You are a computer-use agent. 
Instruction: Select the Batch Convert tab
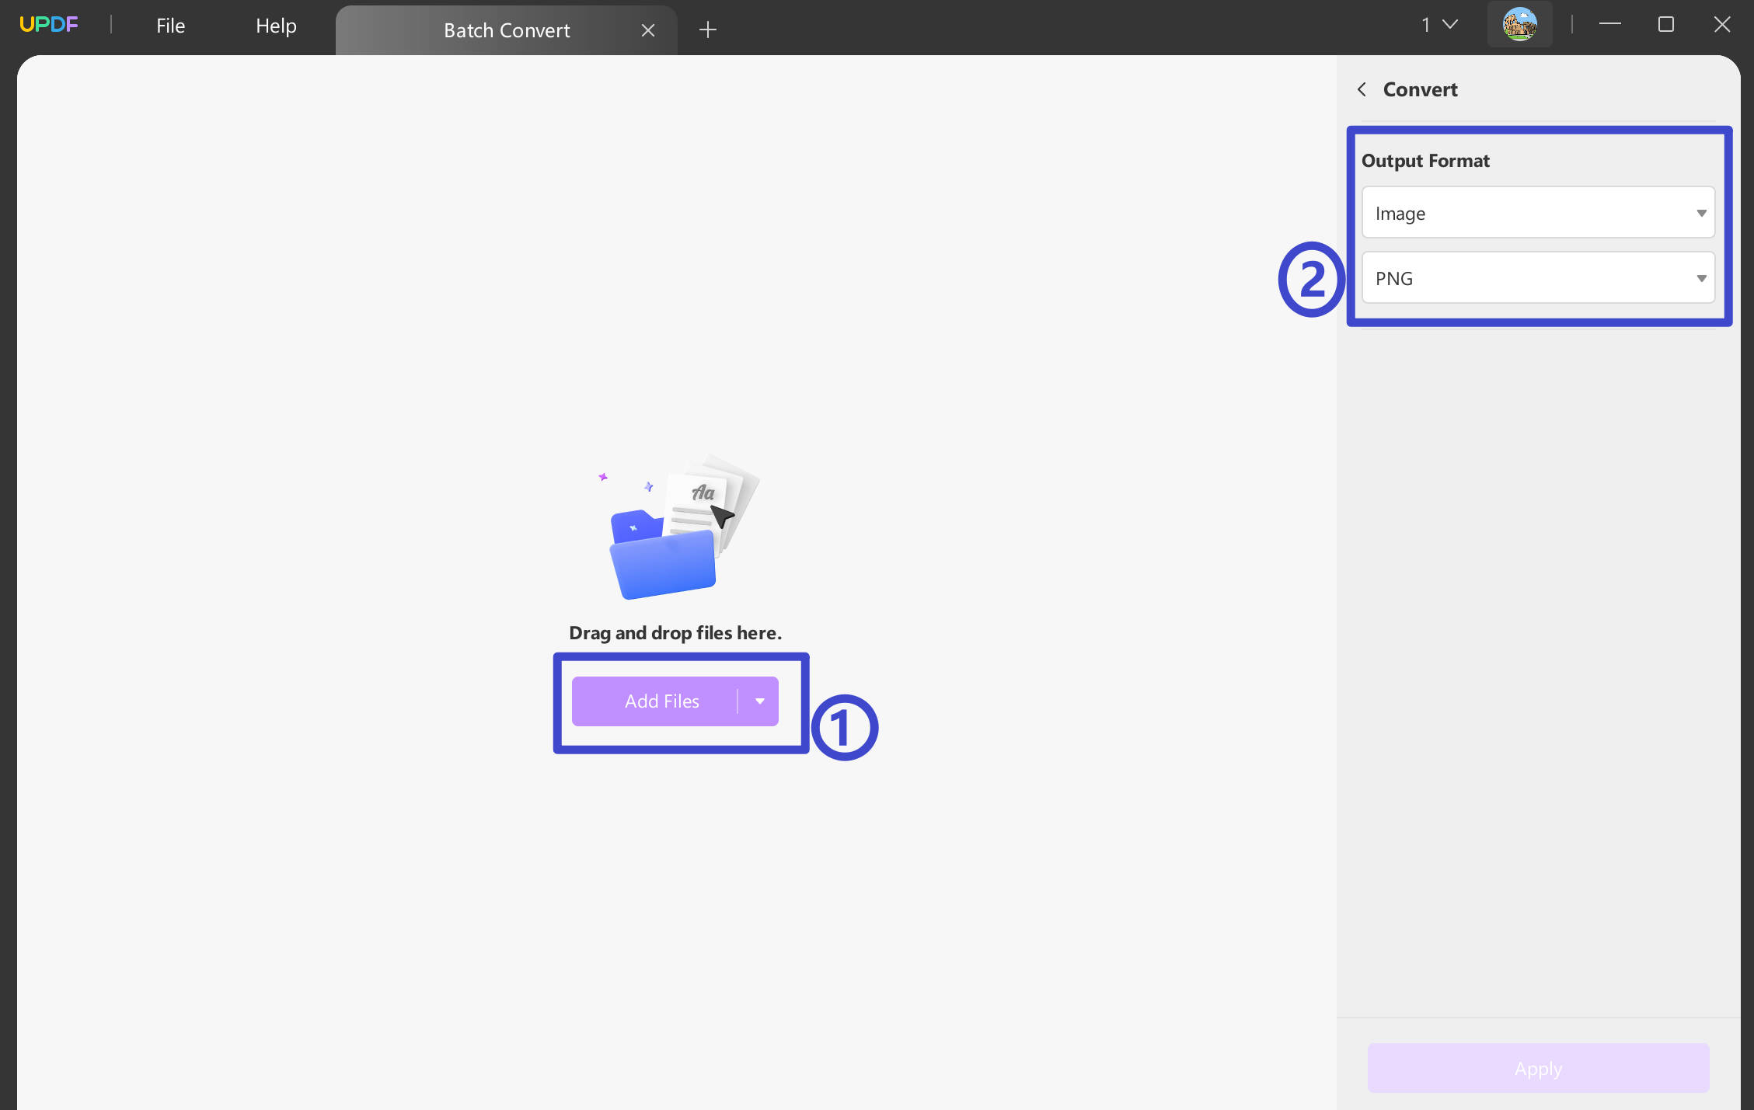[x=507, y=30]
